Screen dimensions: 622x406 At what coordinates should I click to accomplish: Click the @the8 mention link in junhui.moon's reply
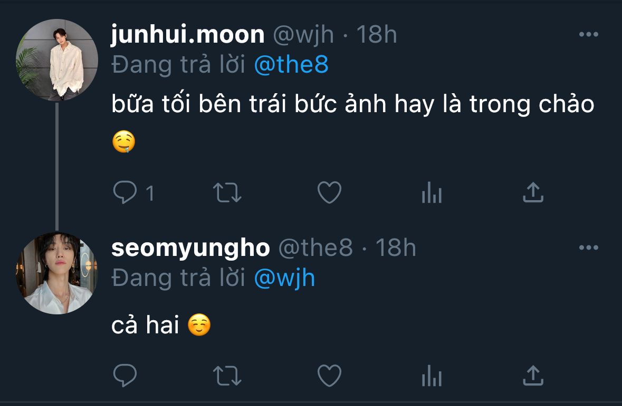(x=291, y=64)
